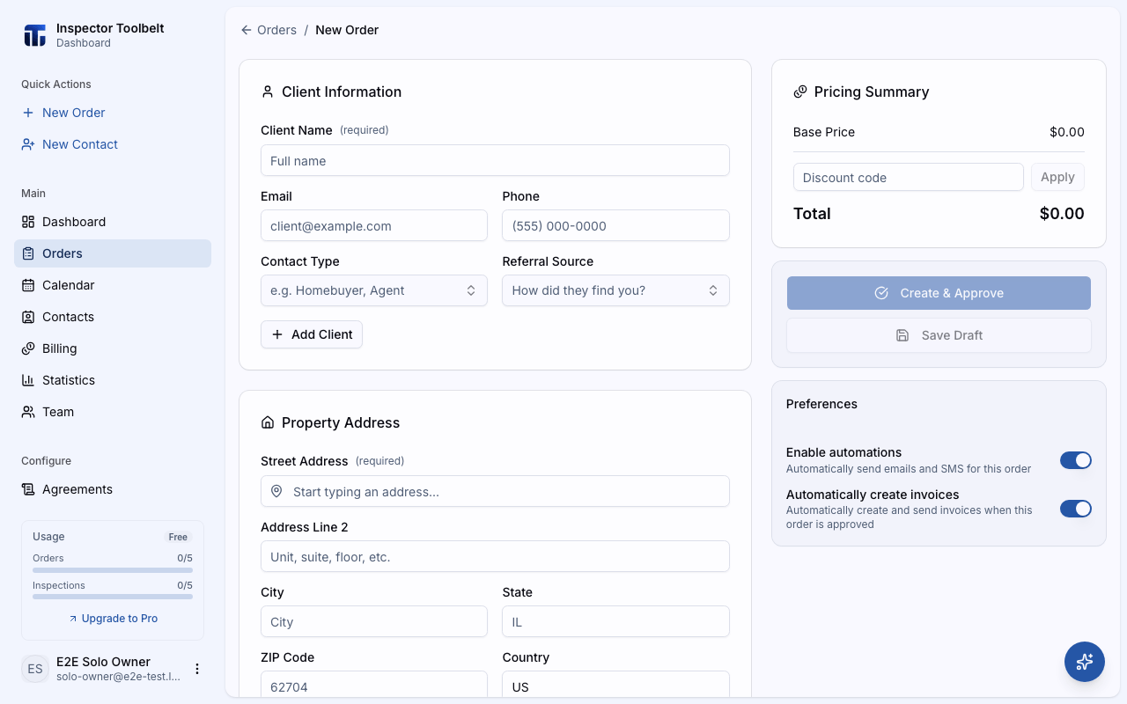Go to Dashboard in the sidebar
This screenshot has height=704, width=1127.
[113, 222]
